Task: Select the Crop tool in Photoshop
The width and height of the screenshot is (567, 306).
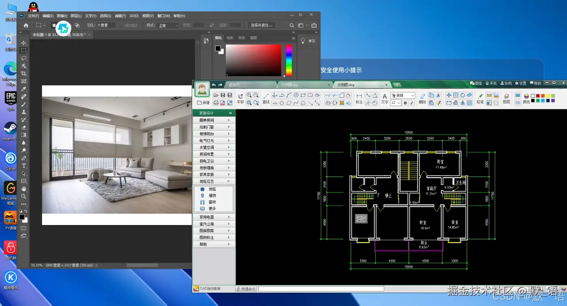Action: [x=24, y=74]
